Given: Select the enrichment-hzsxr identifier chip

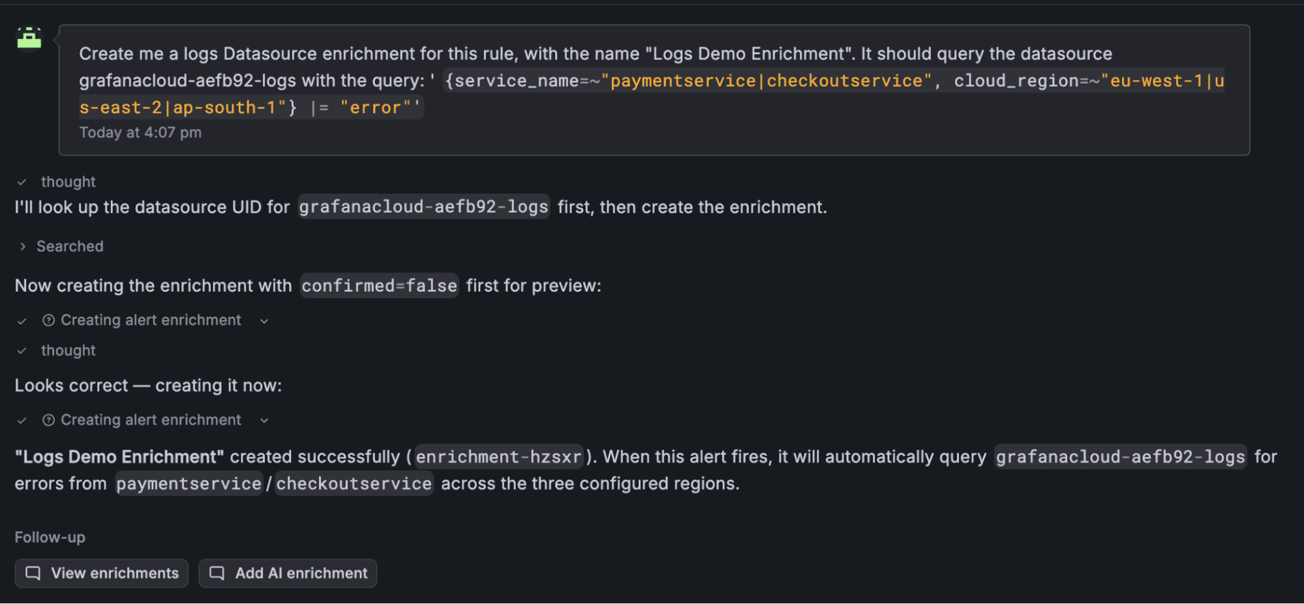Looking at the screenshot, I should (498, 457).
